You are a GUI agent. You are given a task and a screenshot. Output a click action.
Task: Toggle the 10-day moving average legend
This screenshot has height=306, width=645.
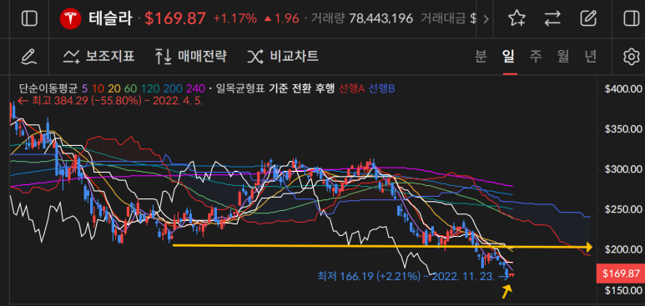click(x=98, y=88)
